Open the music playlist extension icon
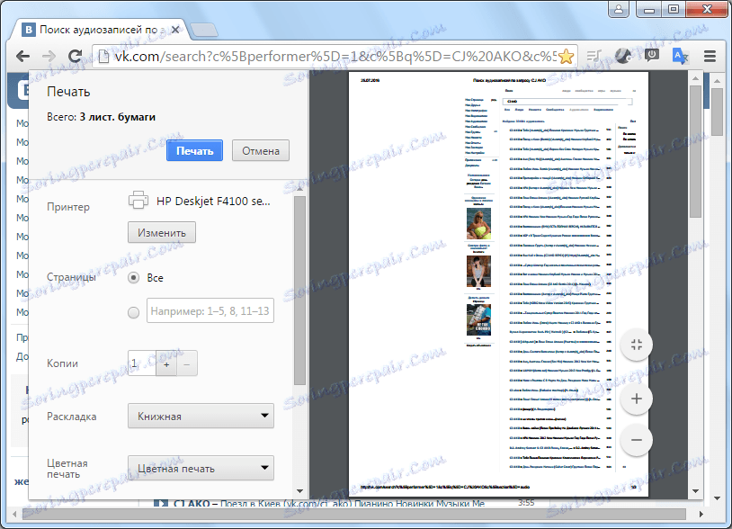 594,57
